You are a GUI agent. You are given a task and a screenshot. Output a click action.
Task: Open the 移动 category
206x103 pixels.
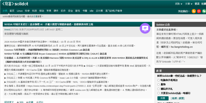click(42, 11)
